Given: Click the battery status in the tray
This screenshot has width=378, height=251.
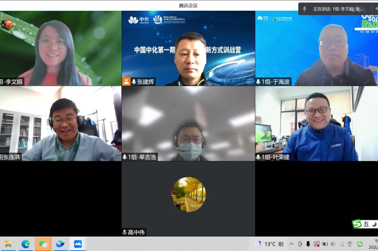Looking at the screenshot, I should click(x=325, y=244).
